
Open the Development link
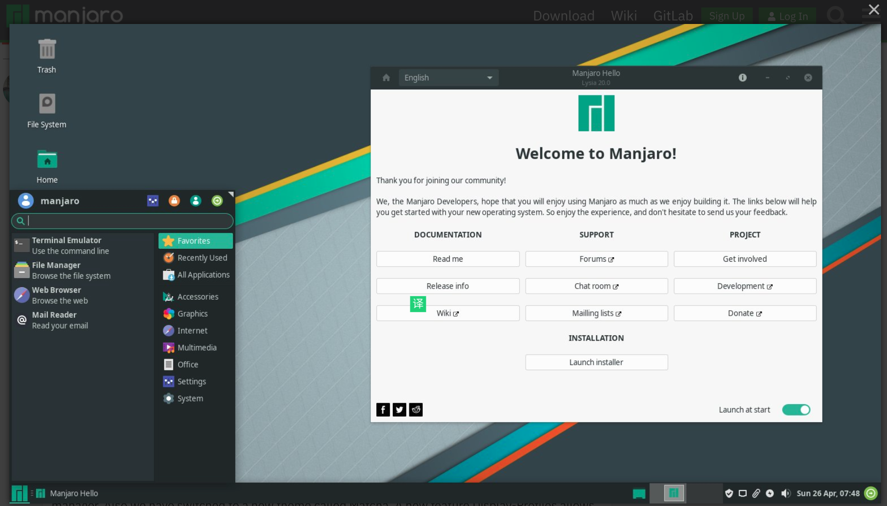745,286
